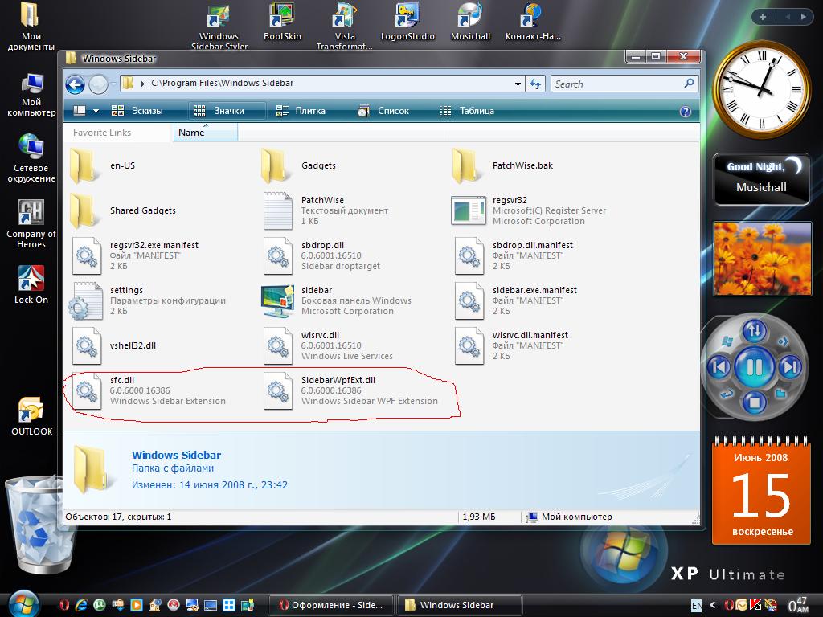The image size is (823, 617).
Task: Pause playback in the media player gadget
Action: [753, 368]
